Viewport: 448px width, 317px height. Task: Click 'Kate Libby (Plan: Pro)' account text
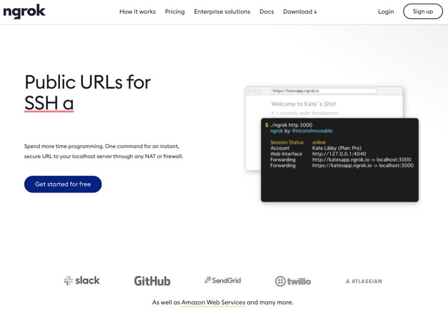[337, 148]
